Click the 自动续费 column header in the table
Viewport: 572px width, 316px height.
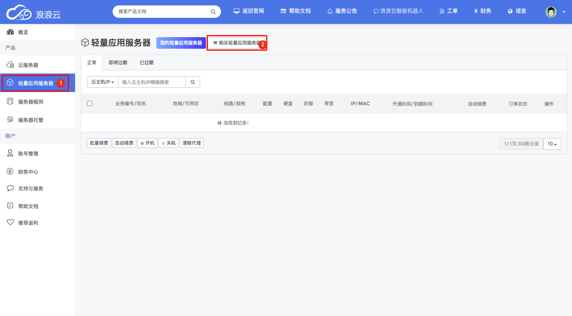pos(477,104)
